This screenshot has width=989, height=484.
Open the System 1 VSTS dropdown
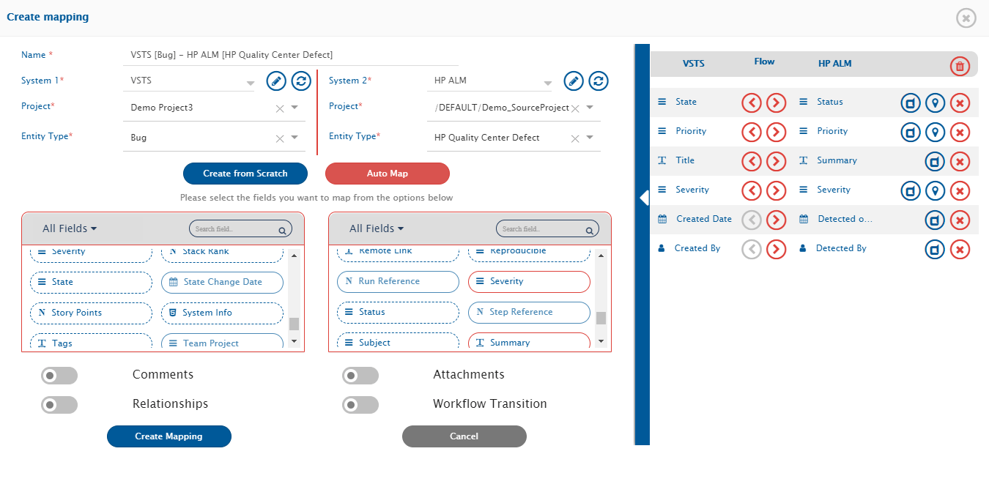[250, 82]
